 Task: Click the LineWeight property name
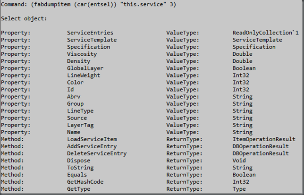click(84, 76)
